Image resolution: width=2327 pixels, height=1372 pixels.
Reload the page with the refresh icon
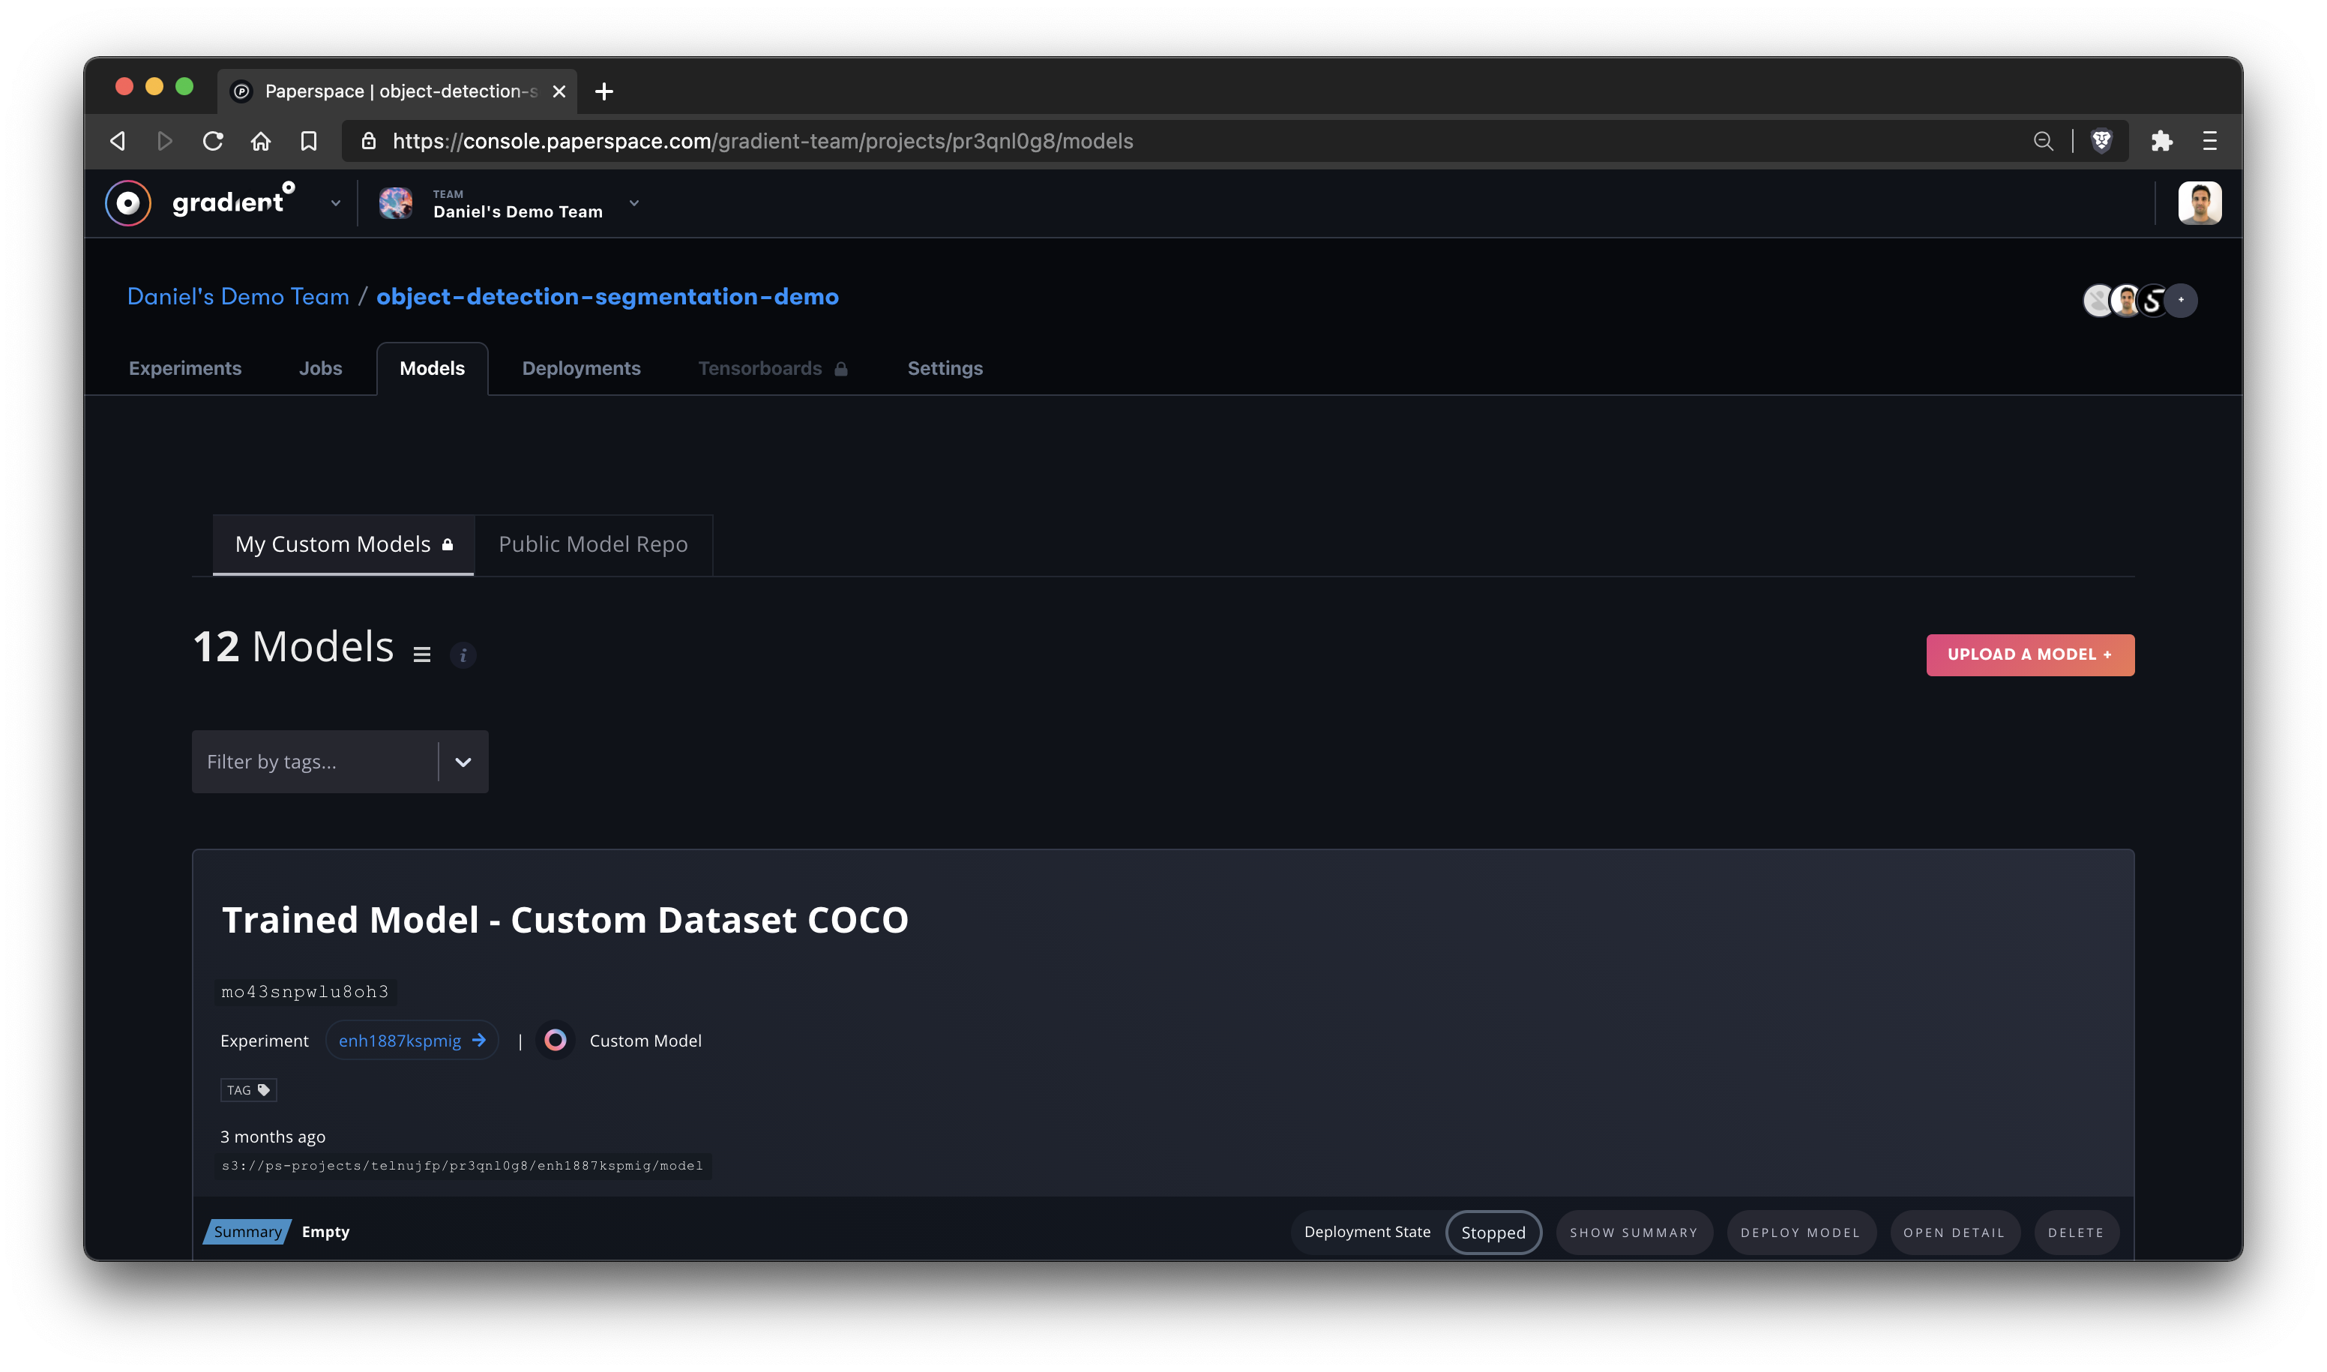point(213,140)
